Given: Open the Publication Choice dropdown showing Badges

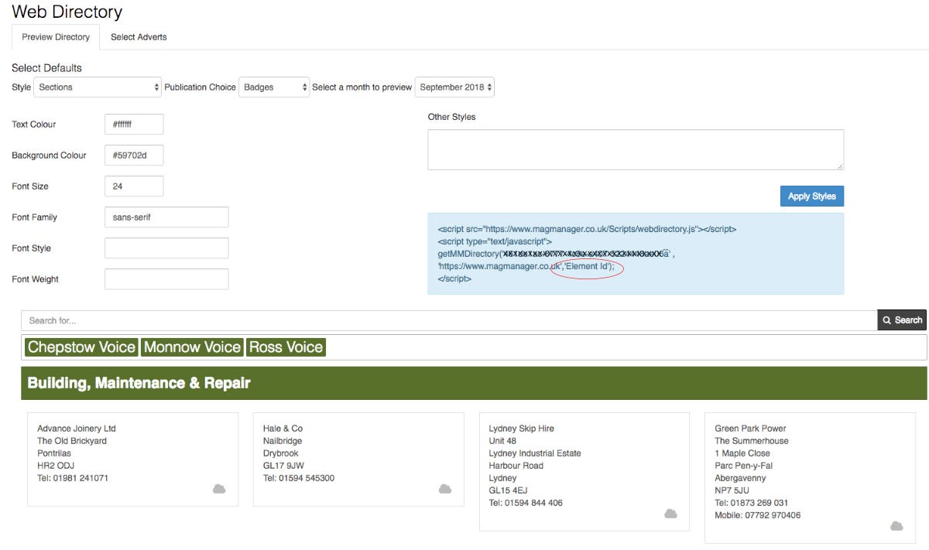Looking at the screenshot, I should pyautogui.click(x=274, y=87).
